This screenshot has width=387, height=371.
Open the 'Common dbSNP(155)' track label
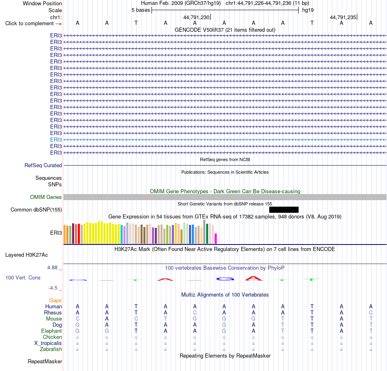(x=36, y=210)
